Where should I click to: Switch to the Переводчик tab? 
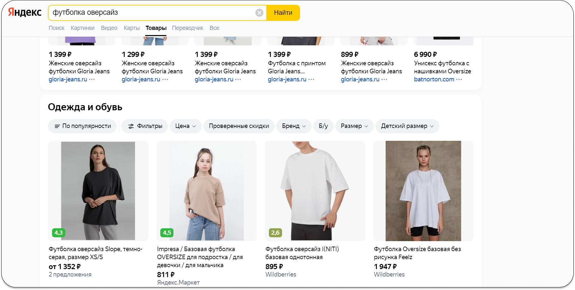click(x=188, y=28)
